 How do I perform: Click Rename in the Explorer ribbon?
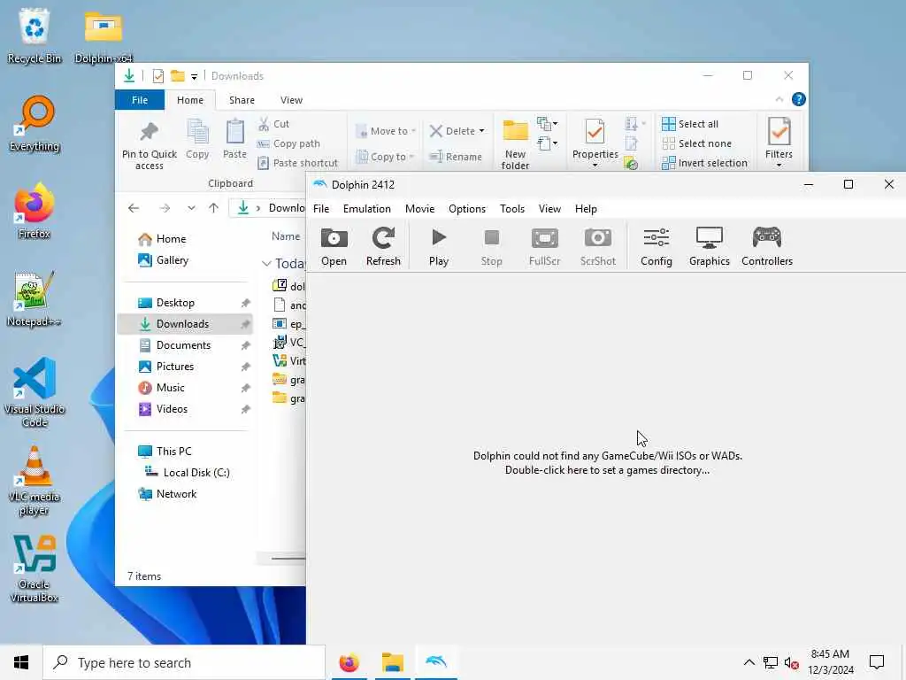tap(456, 157)
